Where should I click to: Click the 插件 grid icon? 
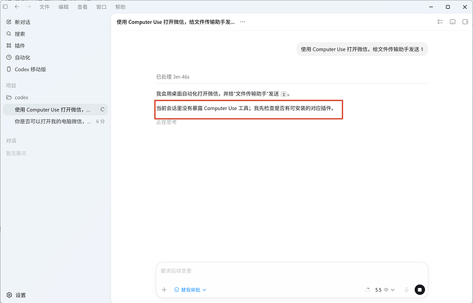coord(9,45)
